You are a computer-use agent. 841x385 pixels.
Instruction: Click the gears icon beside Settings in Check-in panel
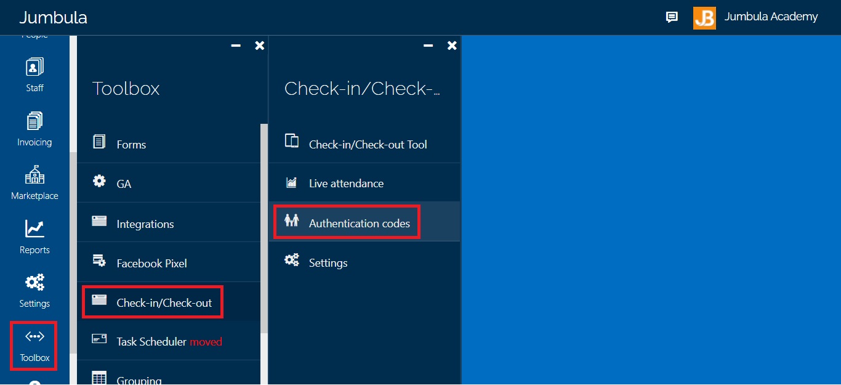coord(292,260)
